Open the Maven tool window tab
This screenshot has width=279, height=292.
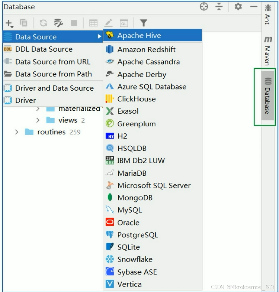(x=268, y=51)
